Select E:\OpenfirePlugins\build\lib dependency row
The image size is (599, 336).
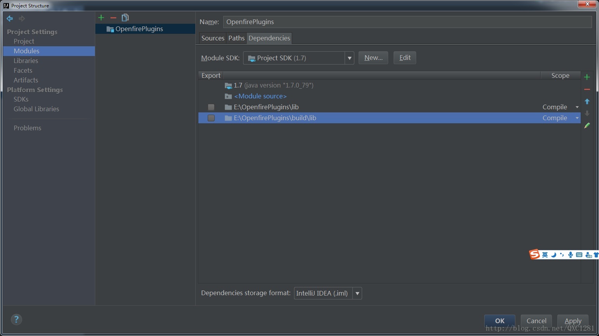click(x=389, y=118)
